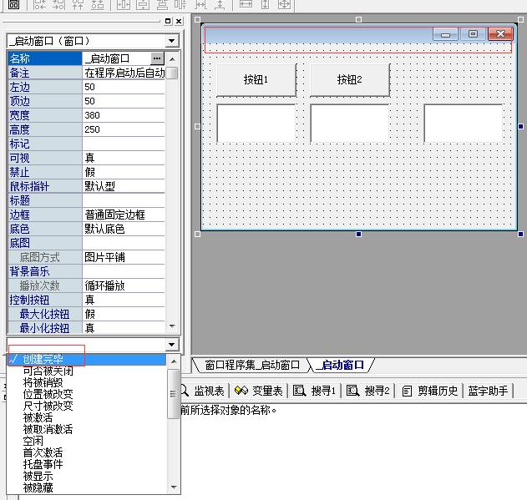The image size is (527, 500).
Task: Choose the 将被销毁 event
Action: point(87,382)
